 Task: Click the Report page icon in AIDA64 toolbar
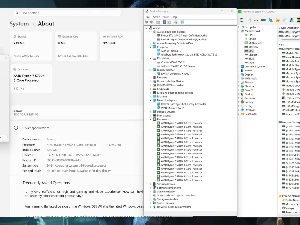(249, 20)
